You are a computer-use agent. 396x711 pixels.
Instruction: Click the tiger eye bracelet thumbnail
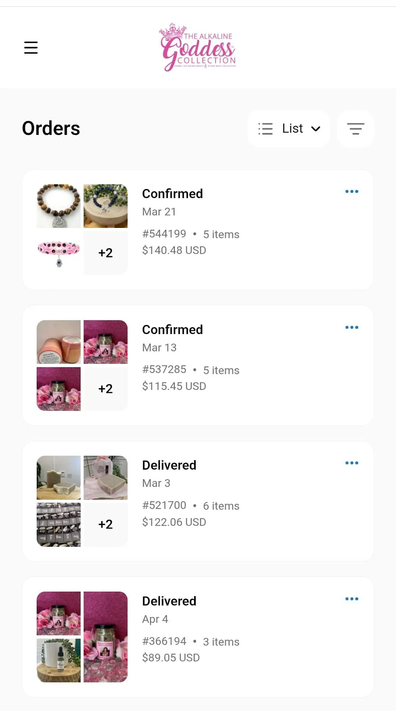59,206
